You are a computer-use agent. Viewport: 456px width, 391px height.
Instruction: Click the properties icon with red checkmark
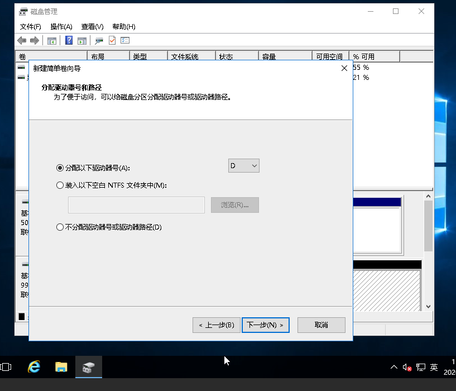[112, 40]
